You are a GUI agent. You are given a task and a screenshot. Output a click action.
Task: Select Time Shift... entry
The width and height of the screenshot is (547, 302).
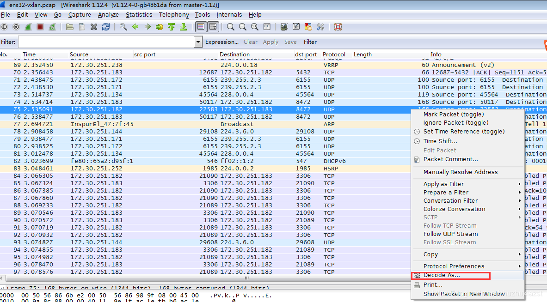(440, 141)
